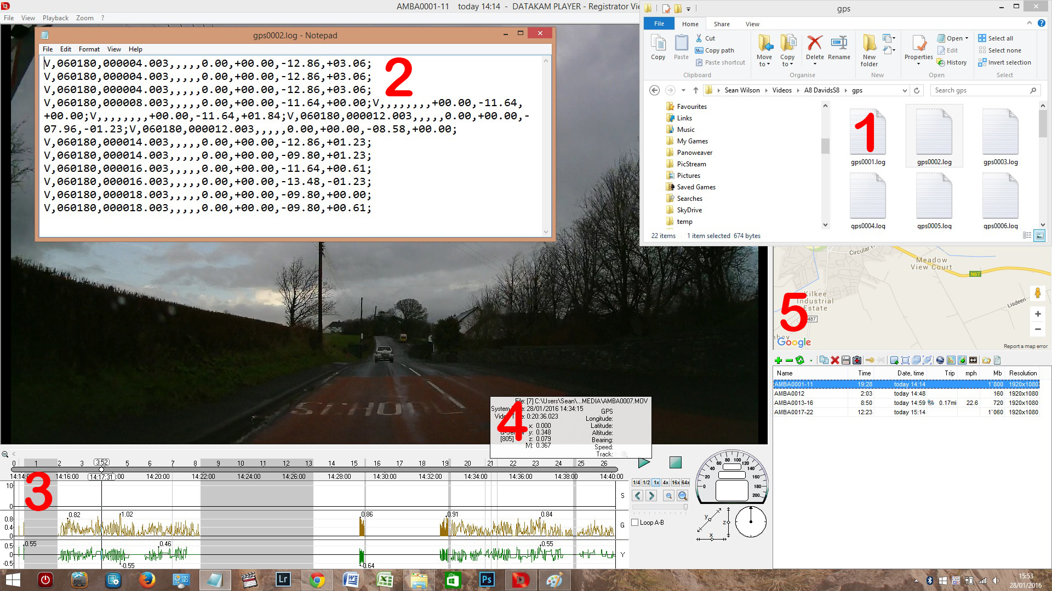Click the timeline zoom magnifier icon at left

tap(5, 454)
